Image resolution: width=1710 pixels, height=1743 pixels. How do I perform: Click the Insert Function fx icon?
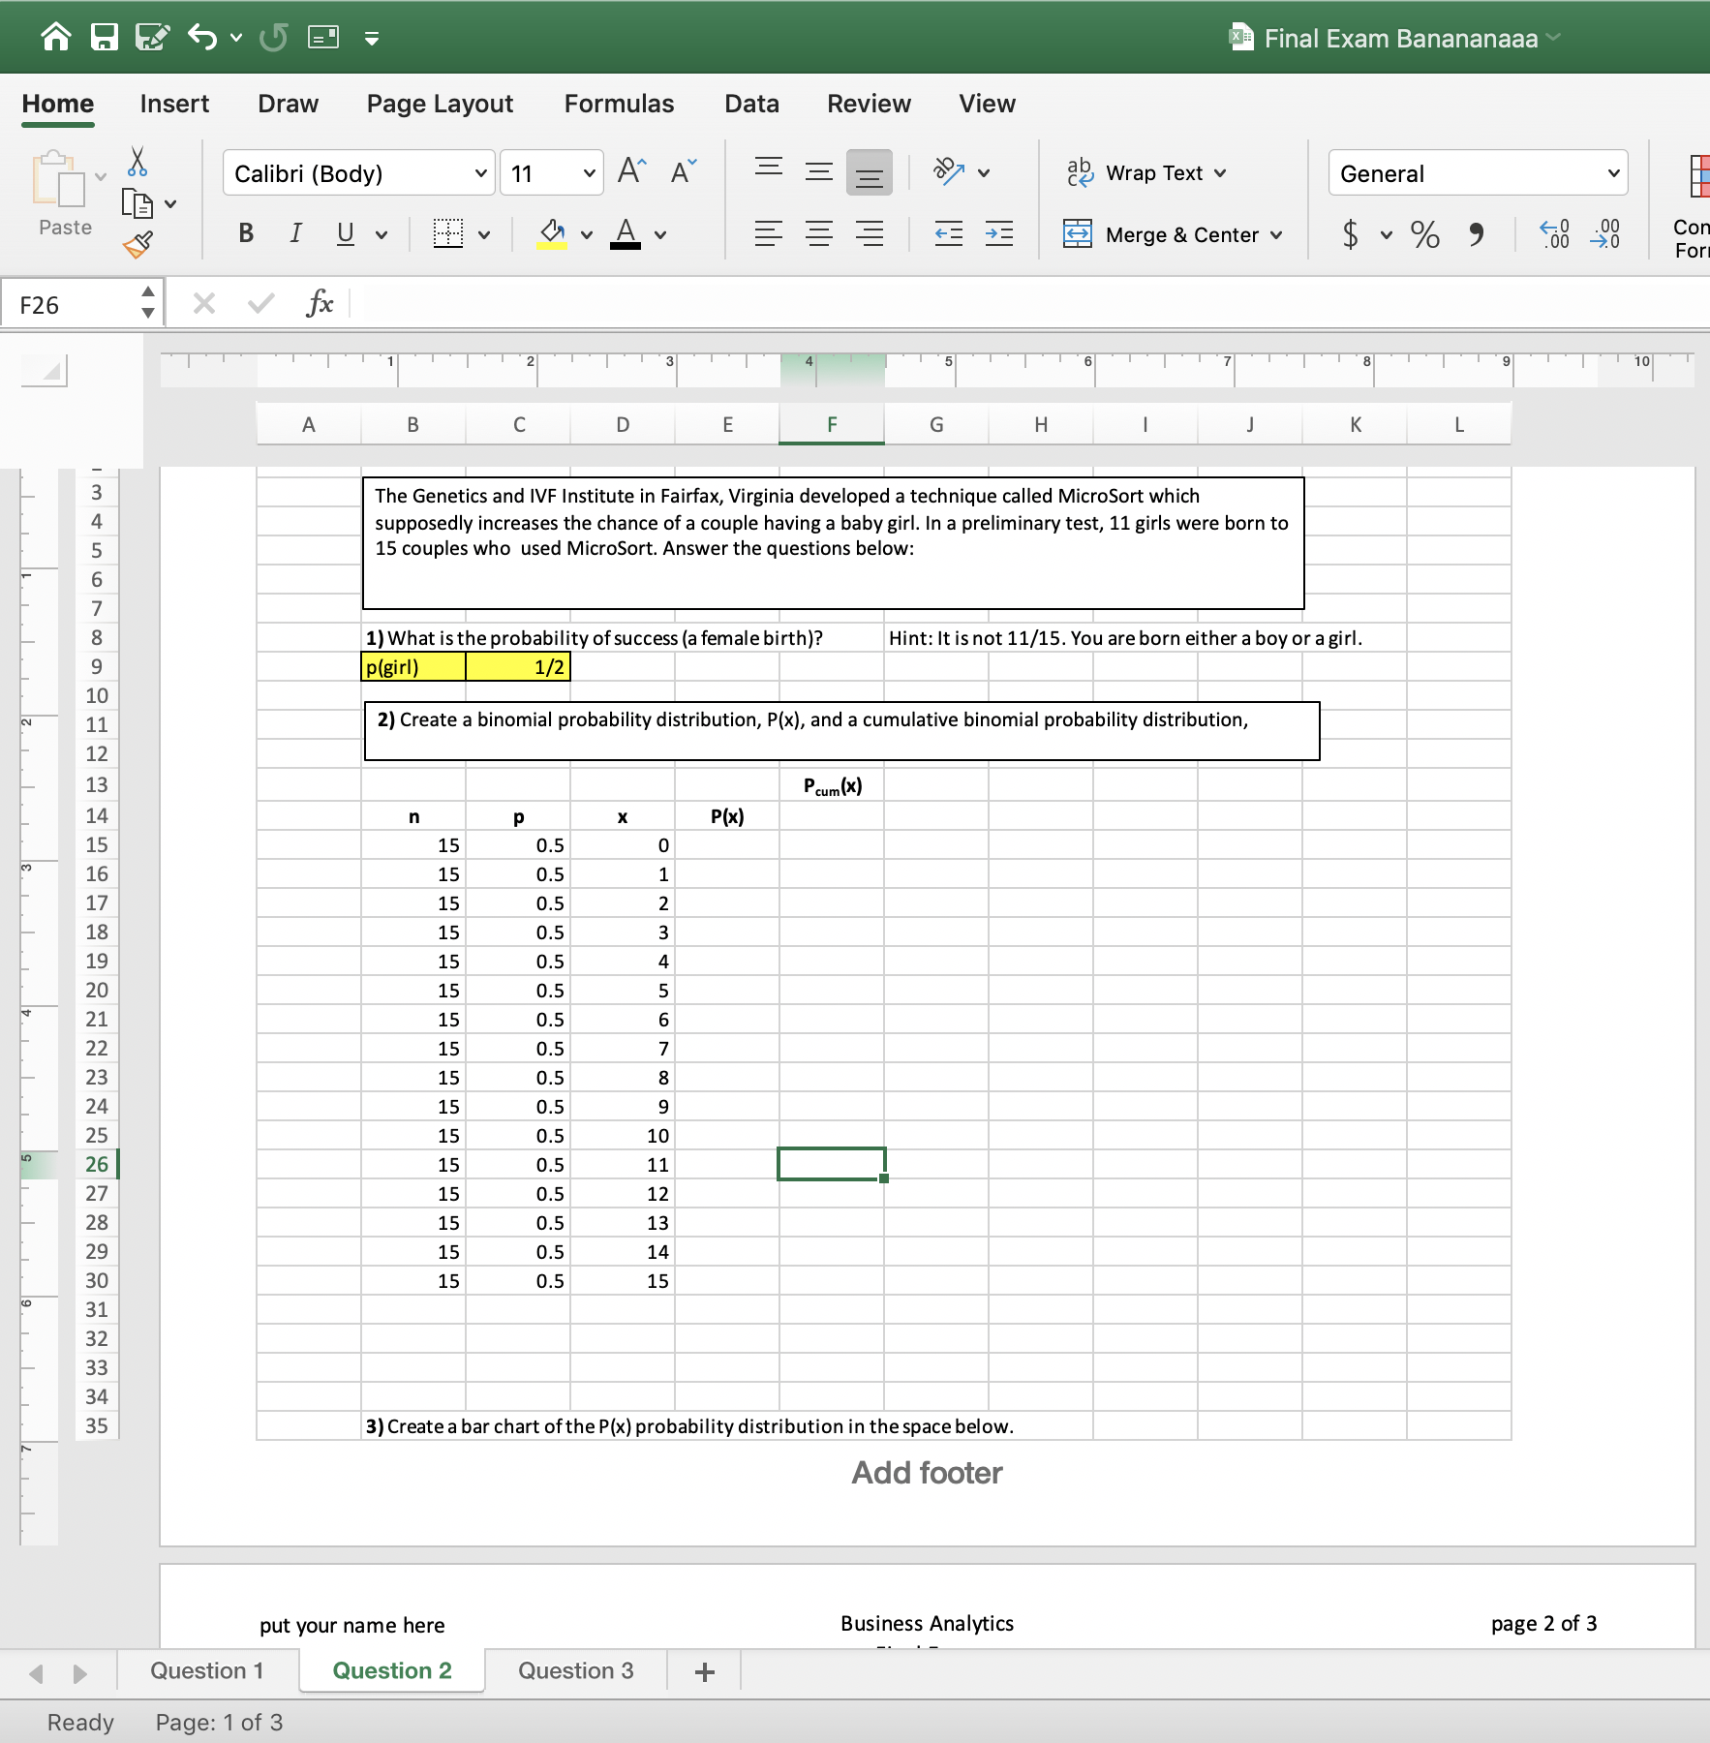(x=319, y=304)
